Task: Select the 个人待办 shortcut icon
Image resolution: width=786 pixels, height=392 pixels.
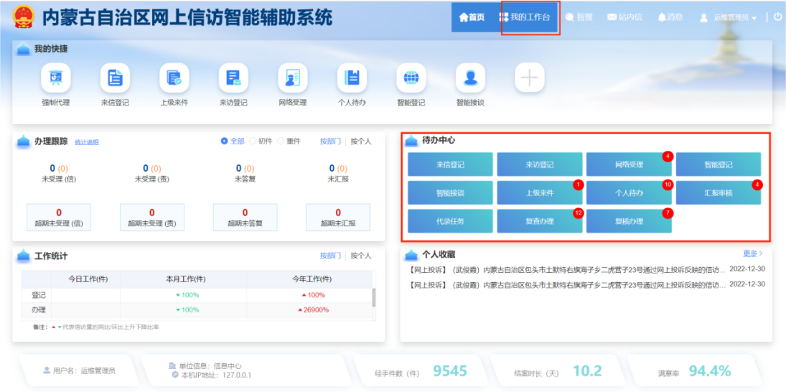Action: tap(352, 78)
